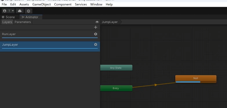Select the Layers tab
This screenshot has height=108, width=227.
coord(7,22)
